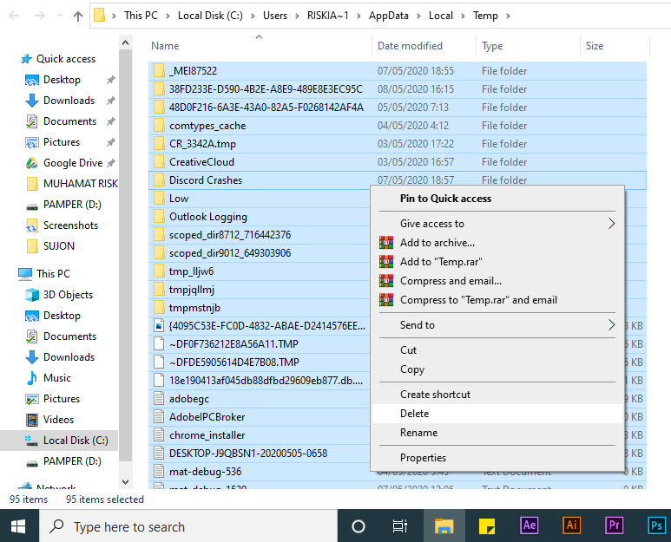Select Google Drive in the navigation pane
The width and height of the screenshot is (671, 542).
(73, 163)
